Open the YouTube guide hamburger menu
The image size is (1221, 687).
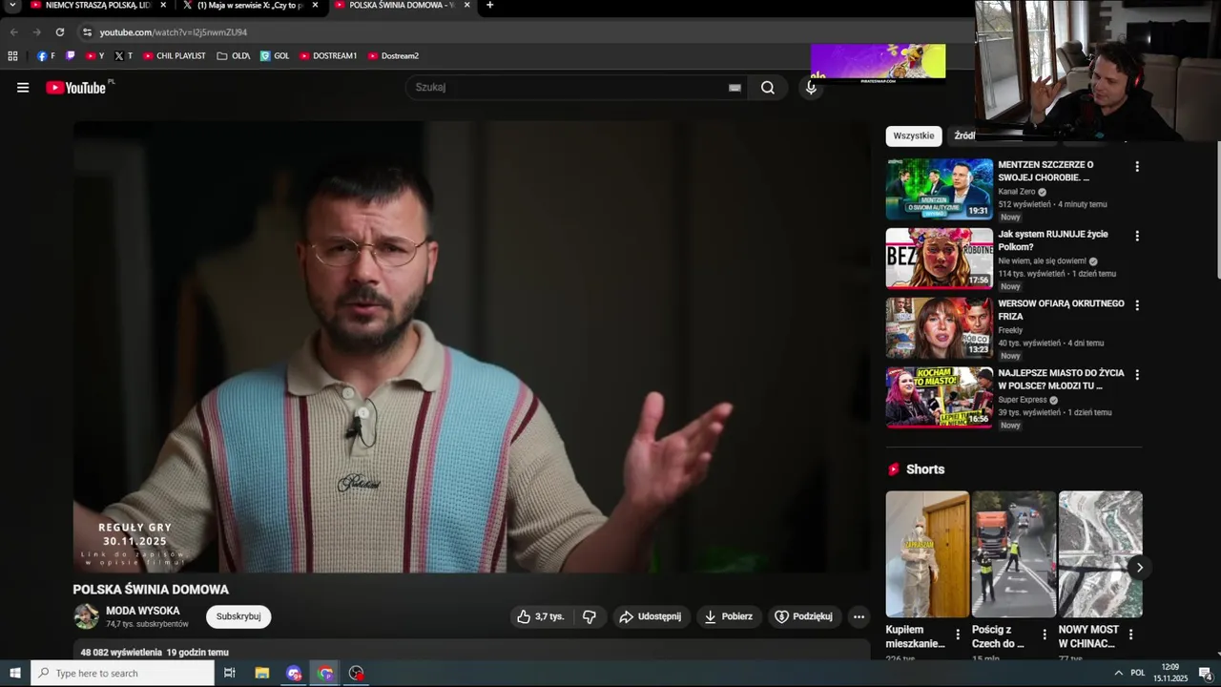click(23, 88)
